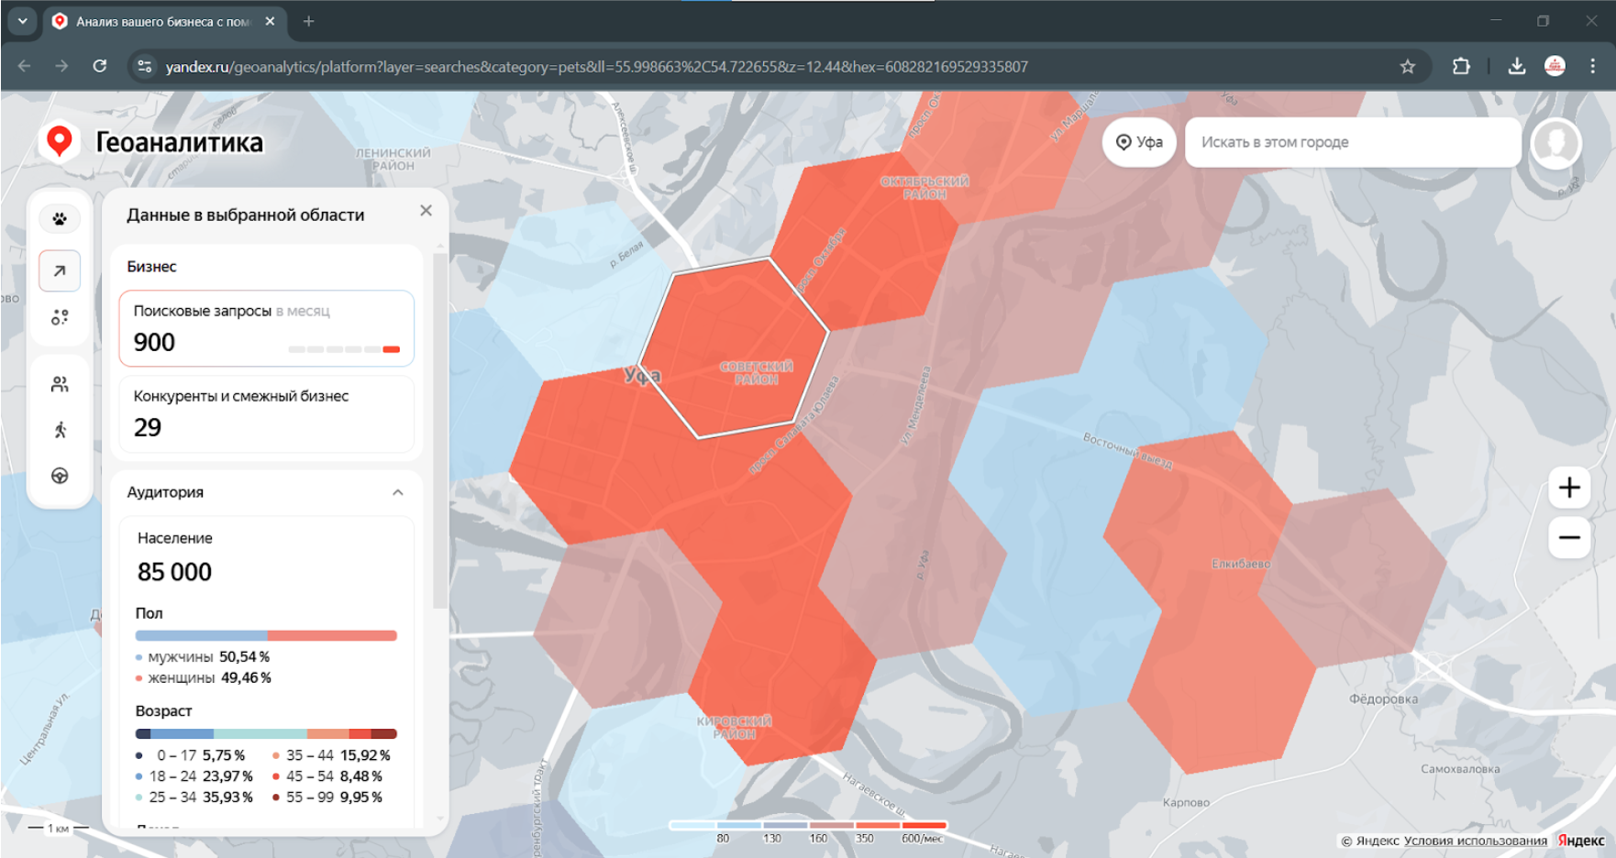The height and width of the screenshot is (858, 1616).
Task: Go forward in browser history
Action: coord(61,66)
